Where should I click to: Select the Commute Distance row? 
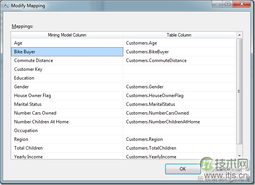click(x=67, y=61)
